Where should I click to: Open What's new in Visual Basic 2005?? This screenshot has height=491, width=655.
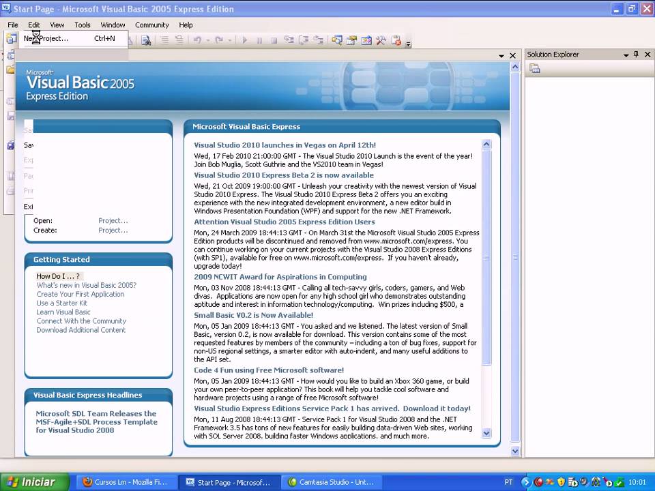pyautogui.click(x=87, y=285)
